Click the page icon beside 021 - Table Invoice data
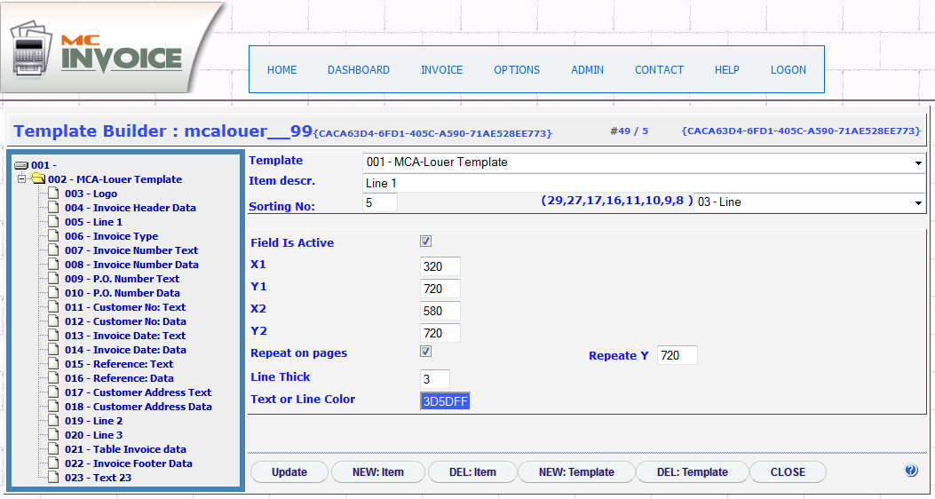This screenshot has width=935, height=499. click(54, 449)
